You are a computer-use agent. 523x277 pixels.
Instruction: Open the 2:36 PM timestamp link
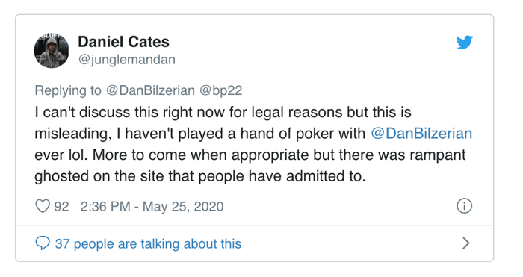click(105, 206)
